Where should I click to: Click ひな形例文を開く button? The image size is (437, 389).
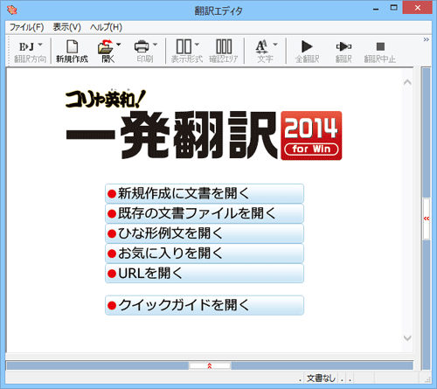[205, 233]
